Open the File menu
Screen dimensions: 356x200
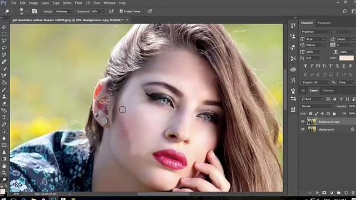(x=14, y=3)
